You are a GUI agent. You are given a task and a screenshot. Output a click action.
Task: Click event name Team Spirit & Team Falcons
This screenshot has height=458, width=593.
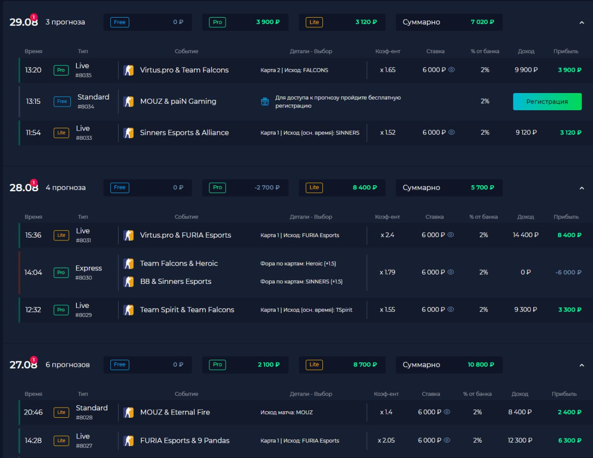pyautogui.click(x=187, y=310)
